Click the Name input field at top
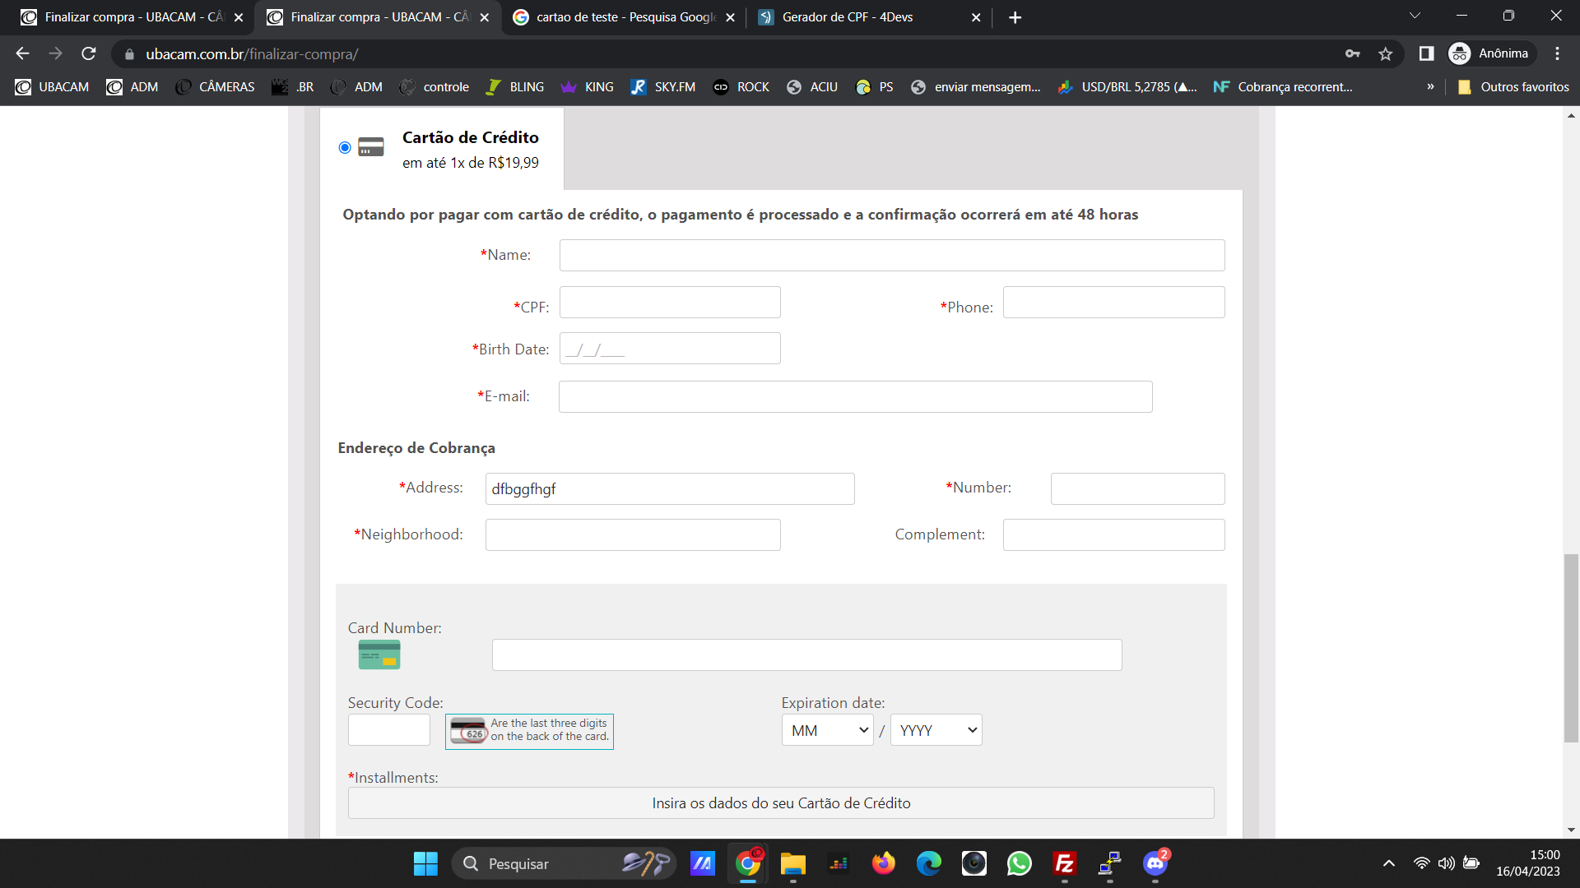The image size is (1580, 888). [891, 254]
